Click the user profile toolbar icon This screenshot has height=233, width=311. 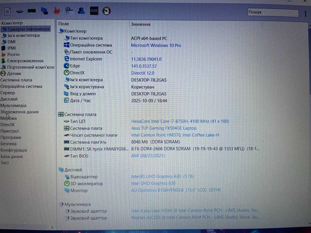(x=81, y=11)
